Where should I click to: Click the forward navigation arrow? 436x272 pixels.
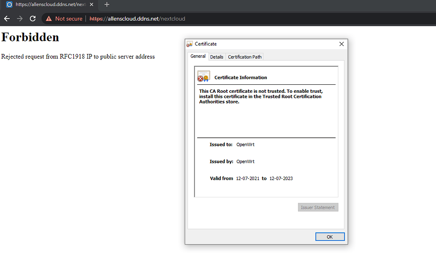tap(19, 19)
